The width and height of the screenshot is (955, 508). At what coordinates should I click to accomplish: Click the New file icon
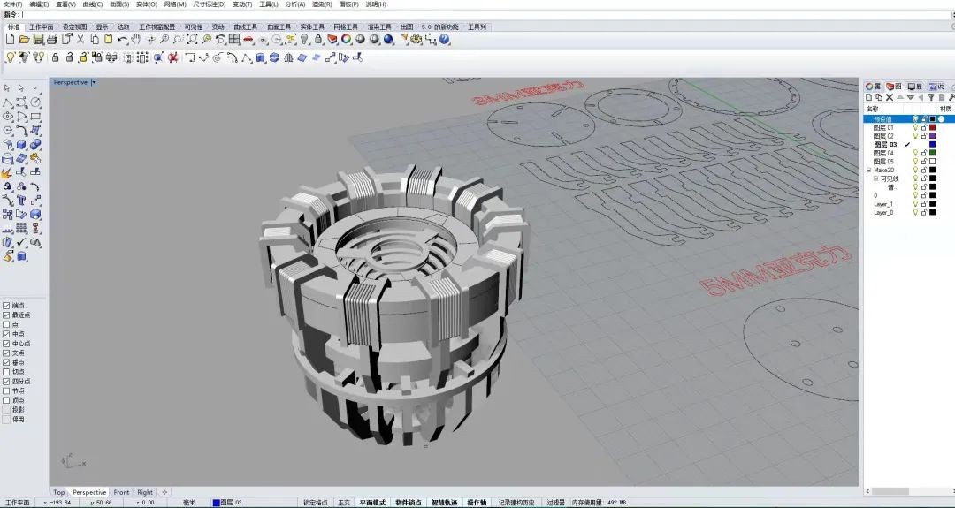point(10,40)
